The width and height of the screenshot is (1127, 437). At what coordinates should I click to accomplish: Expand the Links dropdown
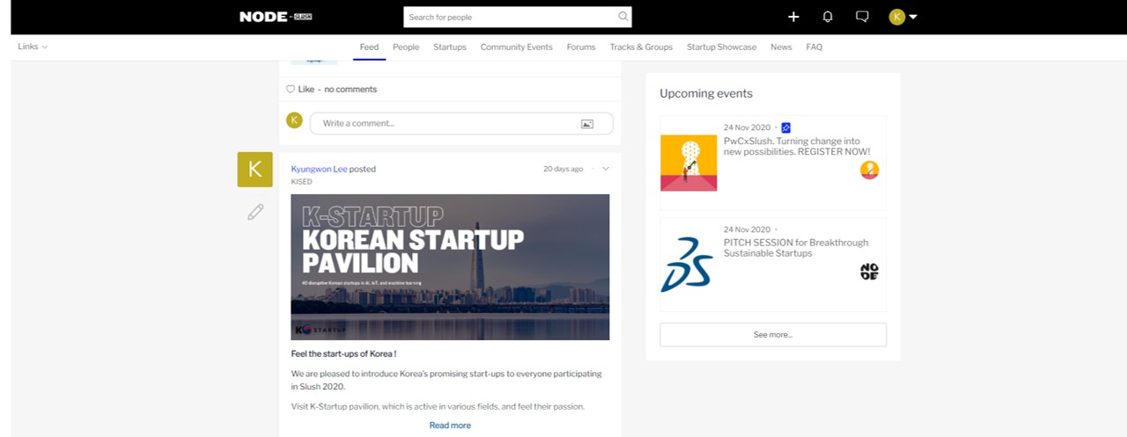[33, 47]
